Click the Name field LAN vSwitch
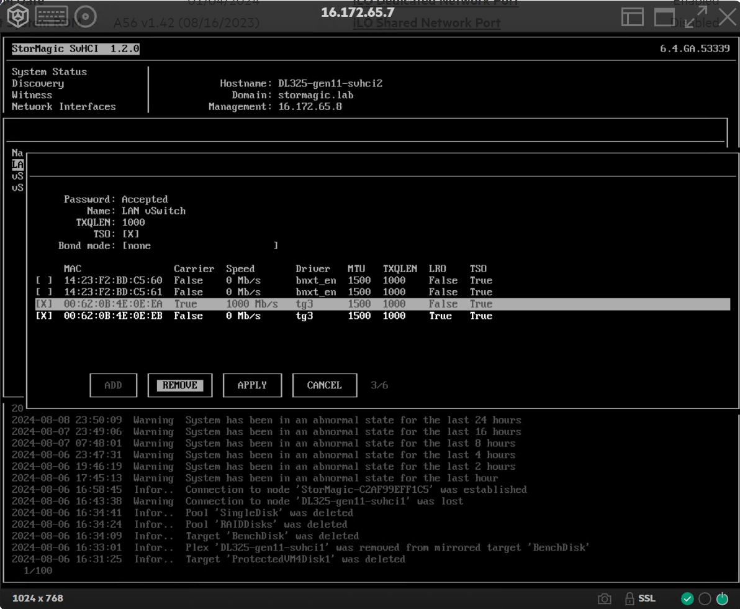Image resolution: width=740 pixels, height=609 pixels. tap(154, 211)
